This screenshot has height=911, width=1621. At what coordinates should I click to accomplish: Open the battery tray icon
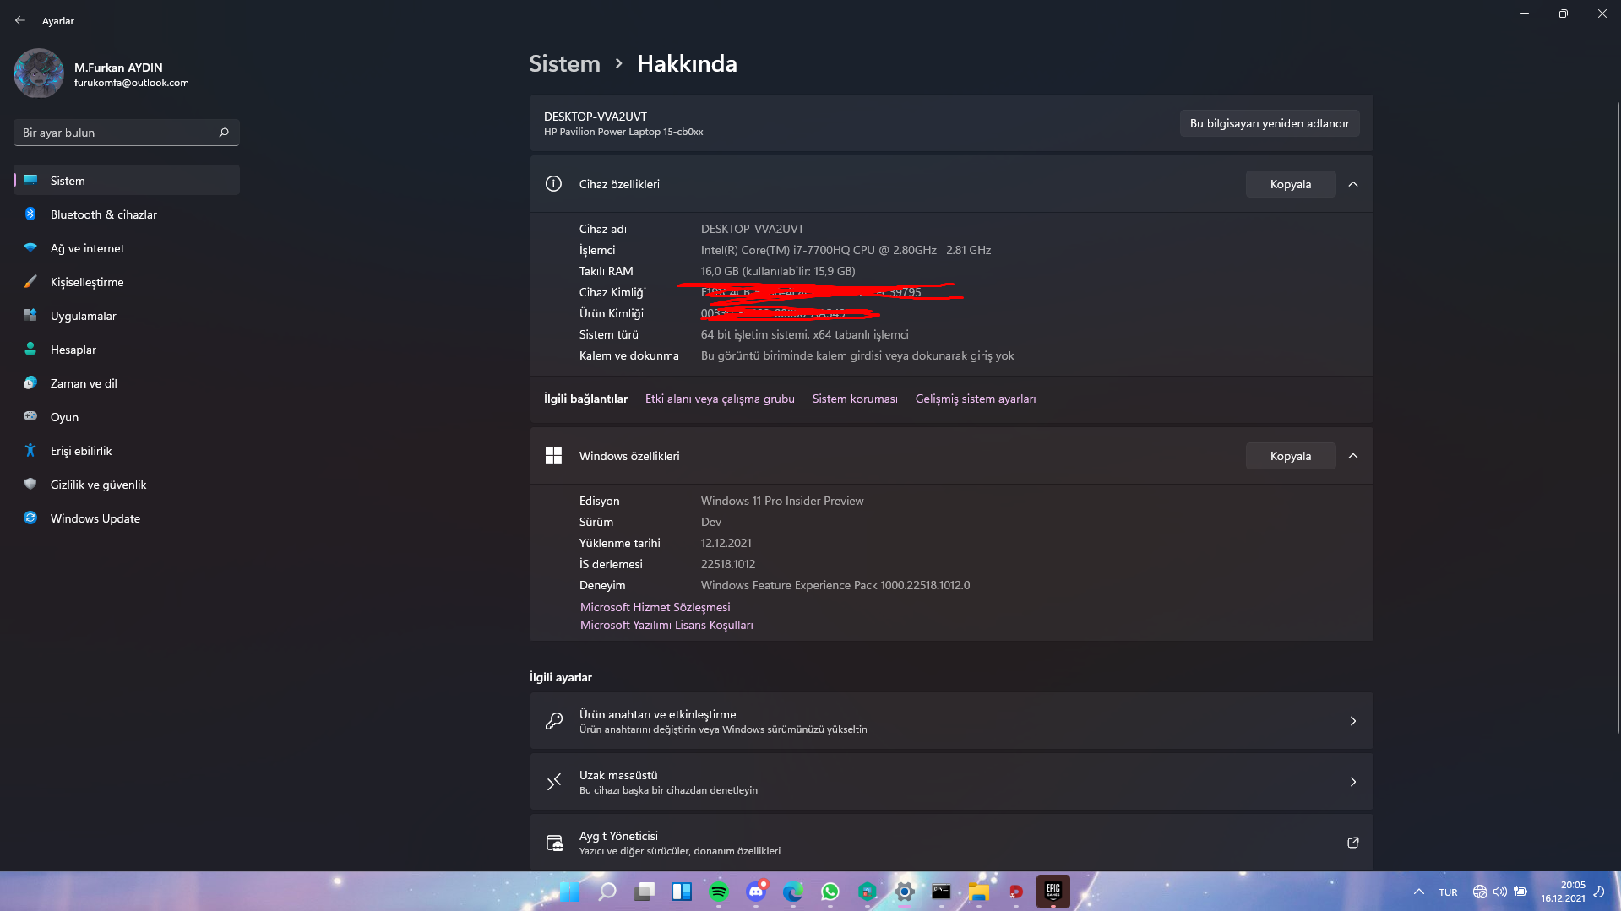pos(1520,892)
